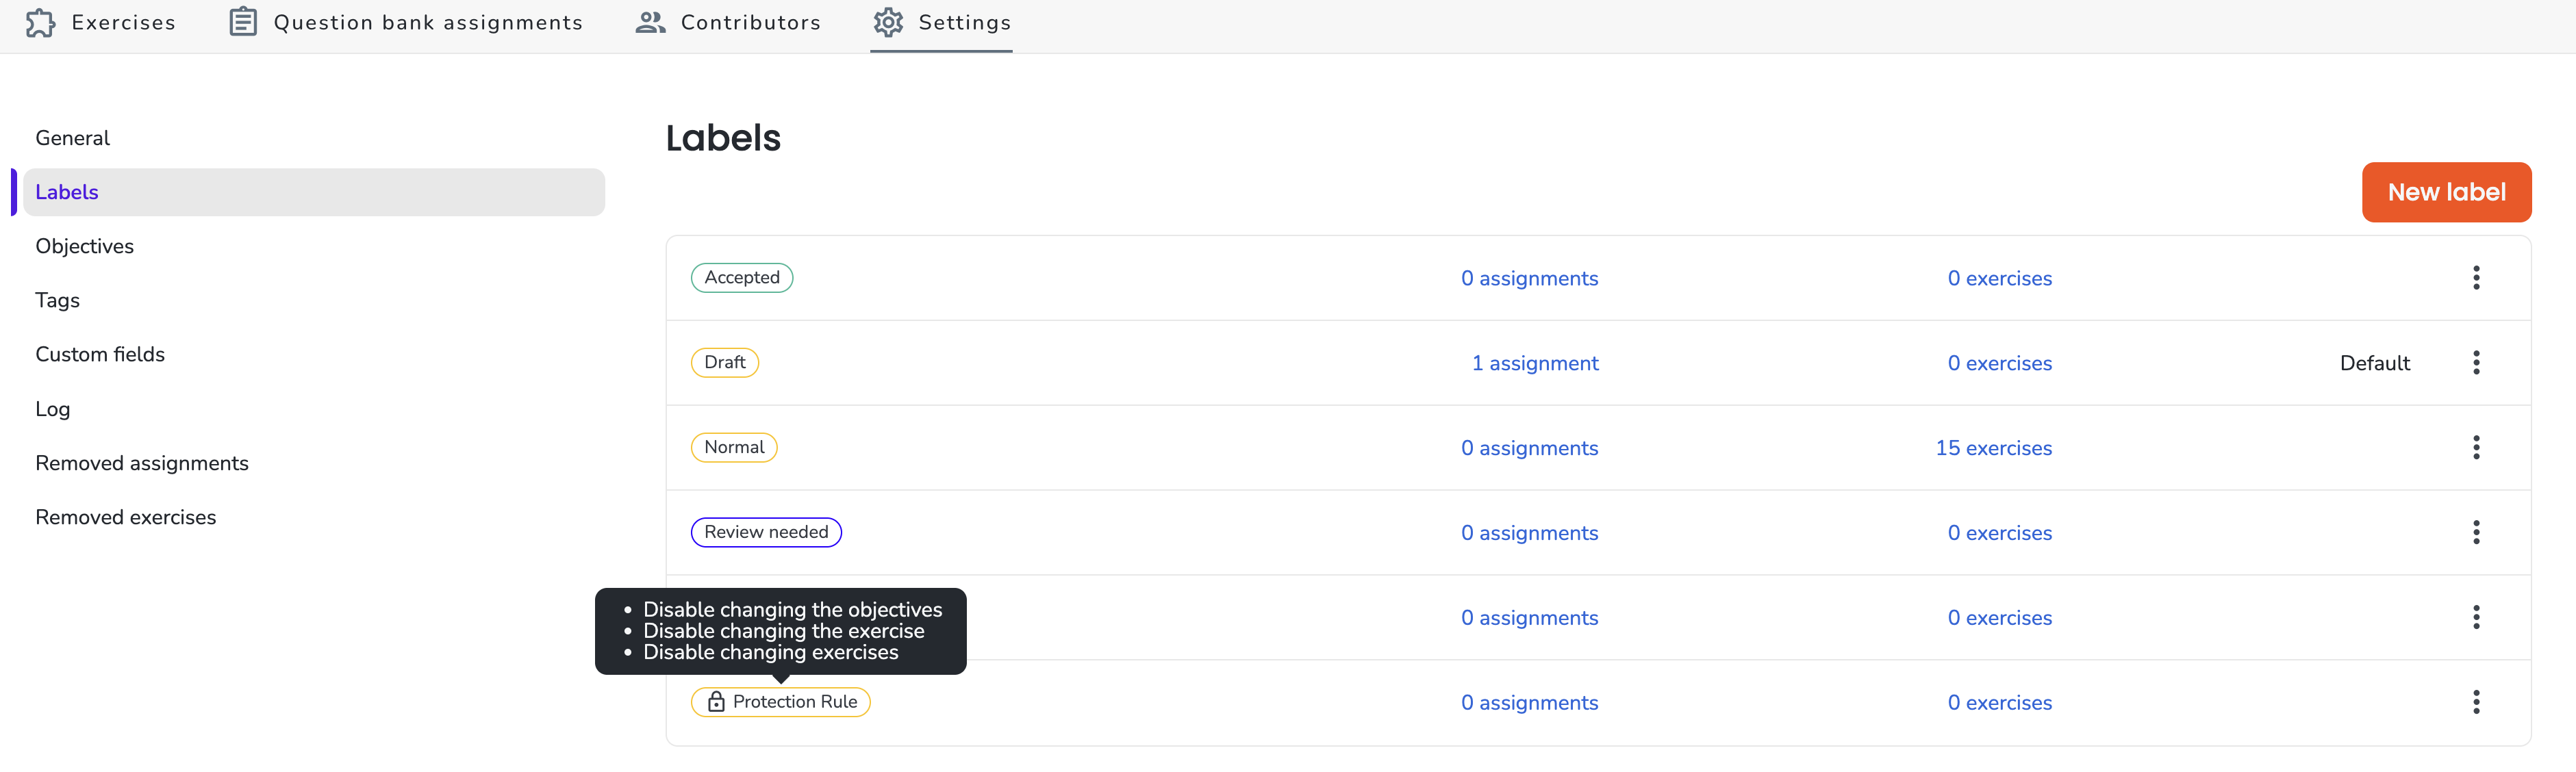Open Custom fields settings section
Image resolution: width=2576 pixels, height=772 pixels.
[x=100, y=354]
